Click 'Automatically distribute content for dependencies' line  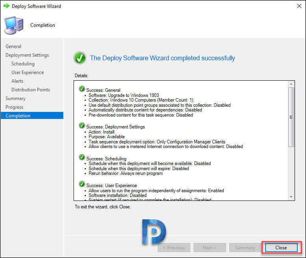(145, 110)
